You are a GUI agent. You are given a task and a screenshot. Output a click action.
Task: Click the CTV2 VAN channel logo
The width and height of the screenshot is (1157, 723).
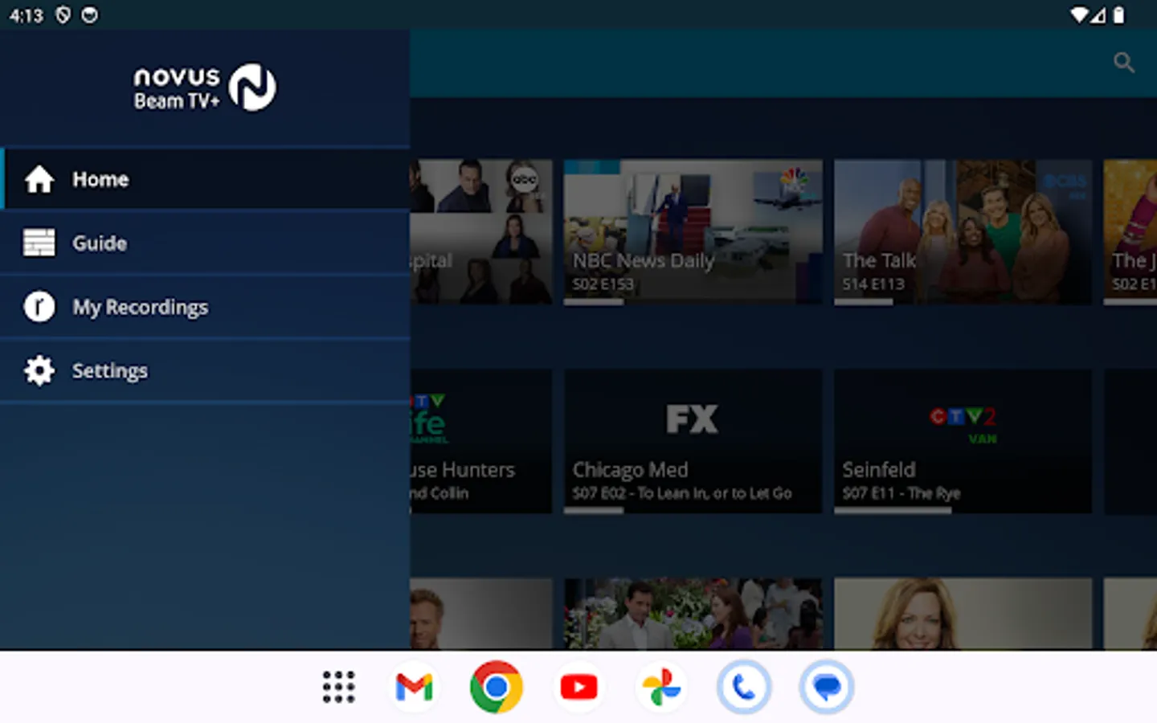tap(963, 425)
